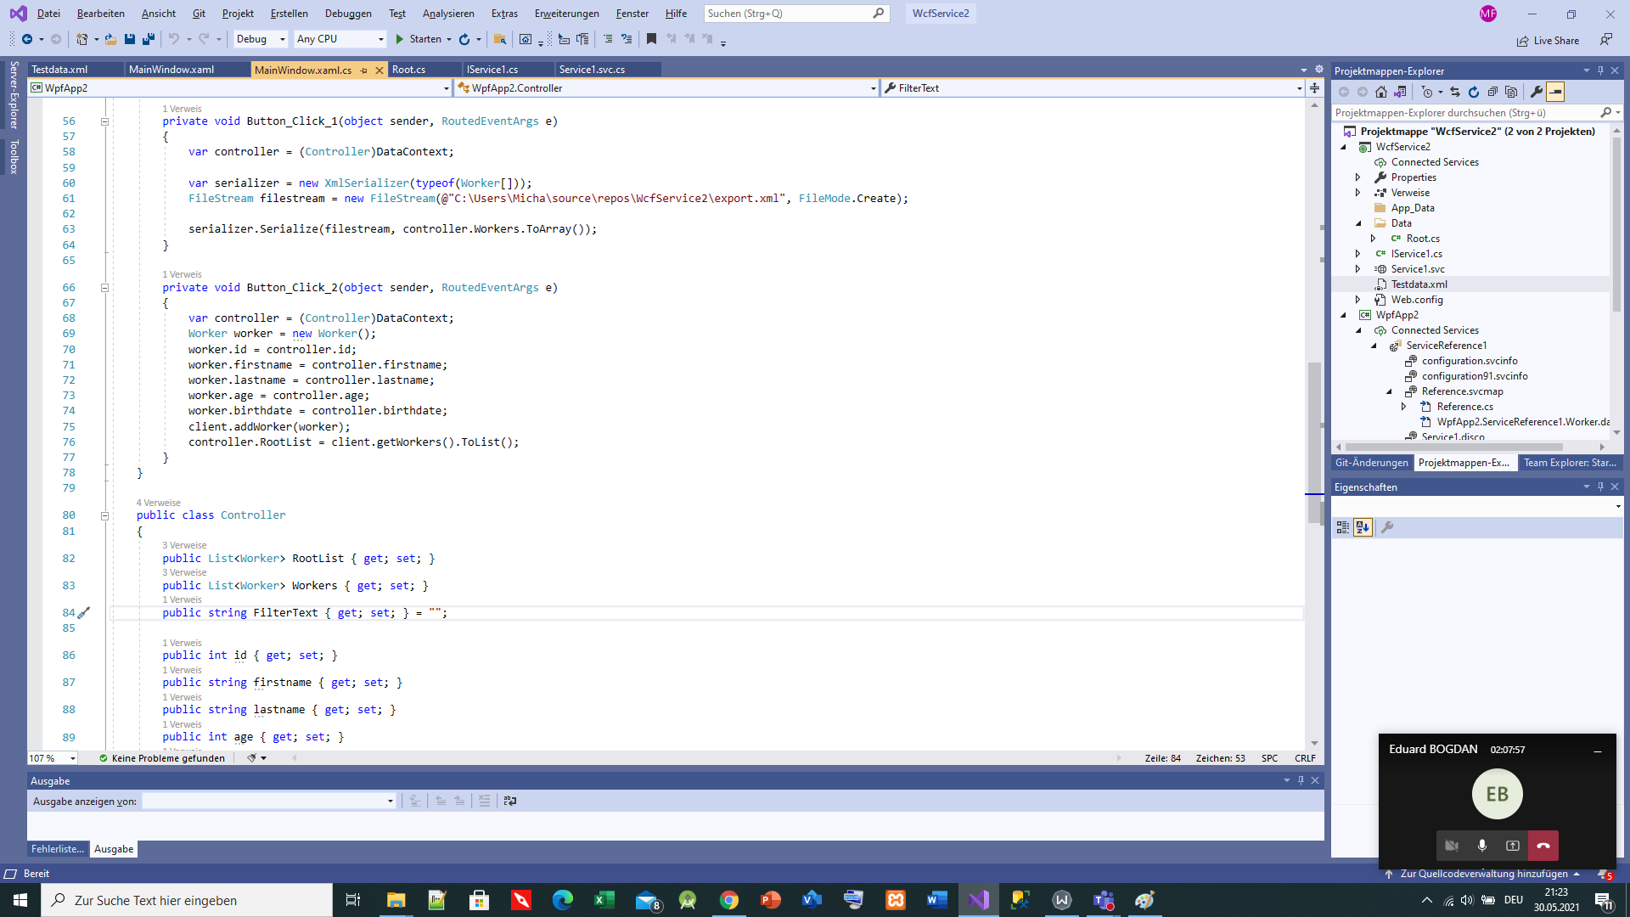This screenshot has width=1630, height=917.
Task: Open the Debuggen menu
Action: coord(348,14)
